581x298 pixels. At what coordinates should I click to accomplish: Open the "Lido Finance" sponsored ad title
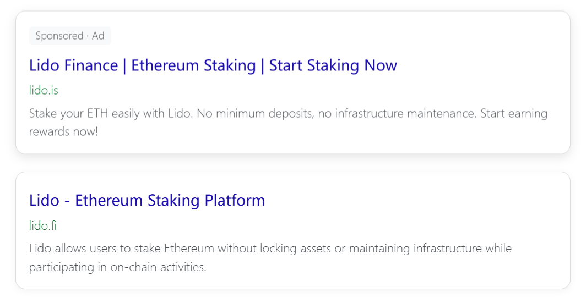coord(213,65)
